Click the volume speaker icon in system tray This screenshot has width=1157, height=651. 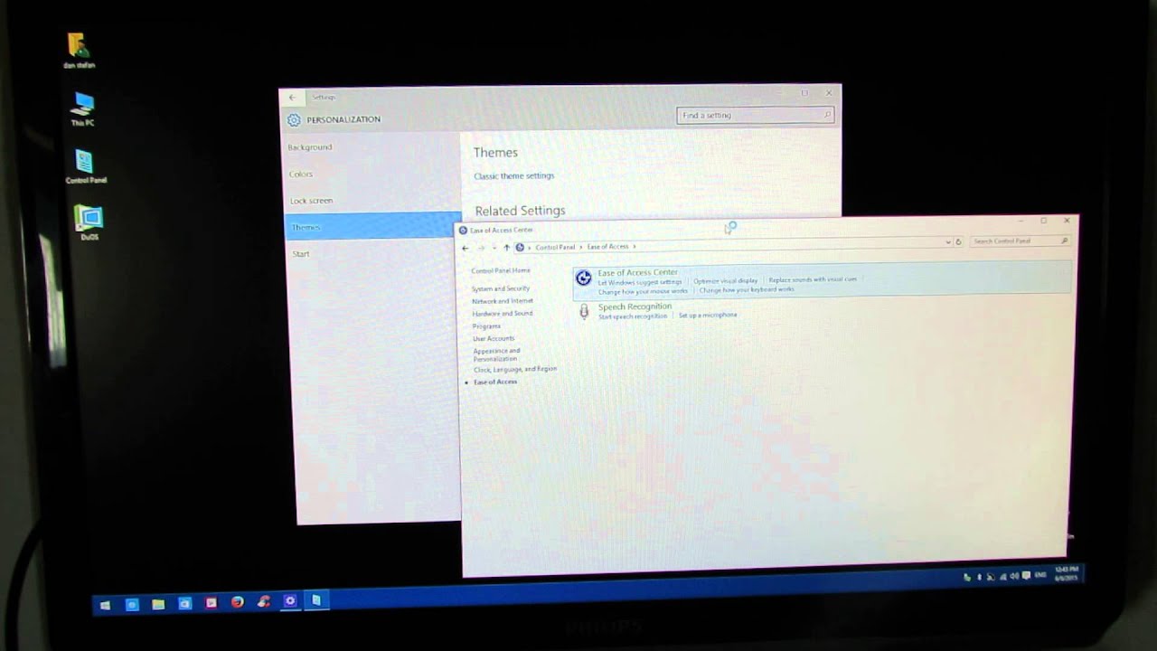point(1014,576)
